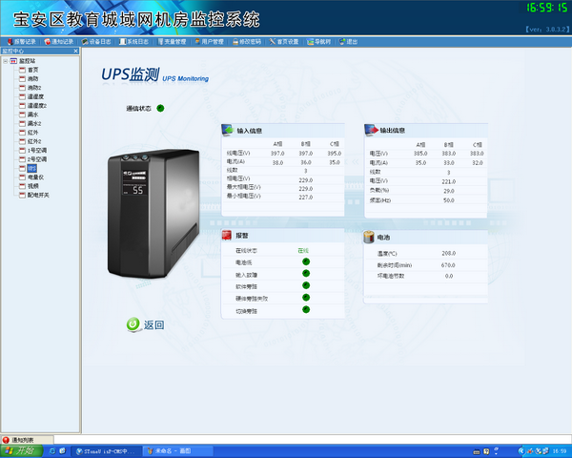Click the 电池 battery panel icon
The width and height of the screenshot is (572, 458).
tap(370, 236)
